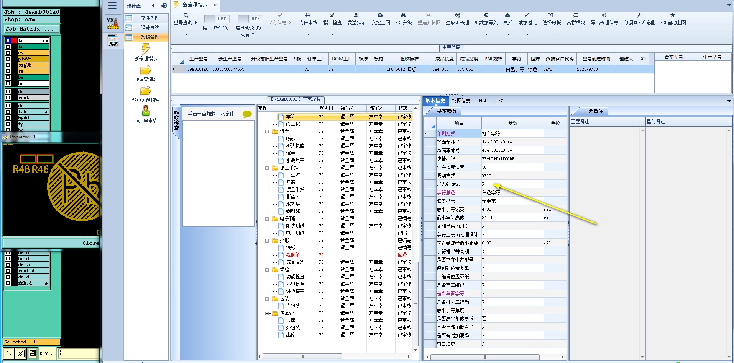
Task: Open 预审关键物料 folder icon
Action: click(146, 91)
